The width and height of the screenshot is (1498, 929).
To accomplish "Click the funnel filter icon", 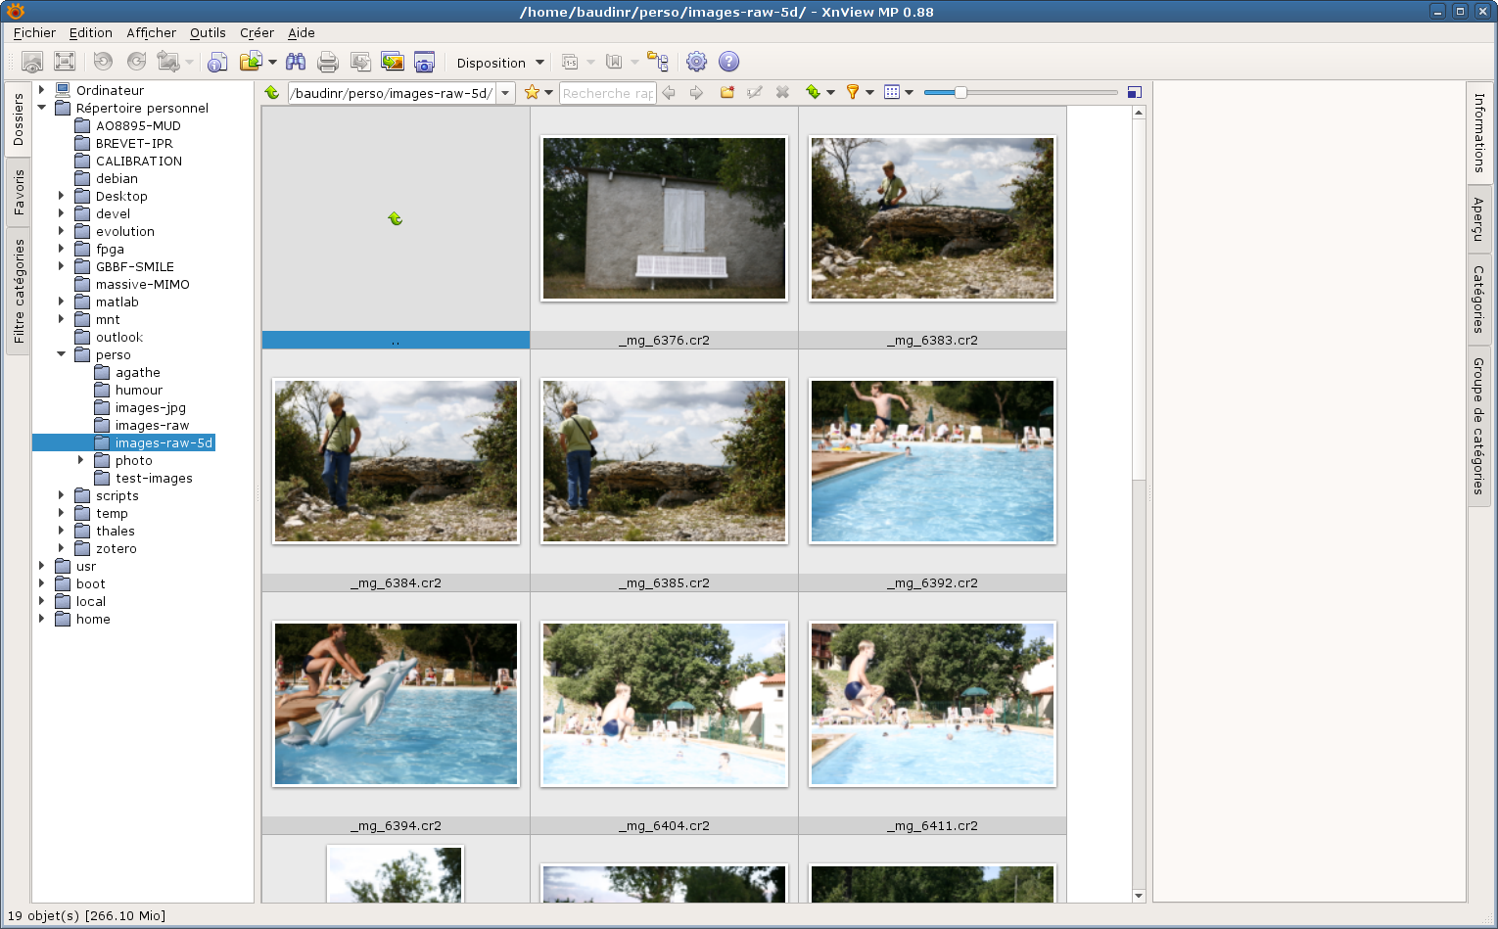I will (853, 92).
